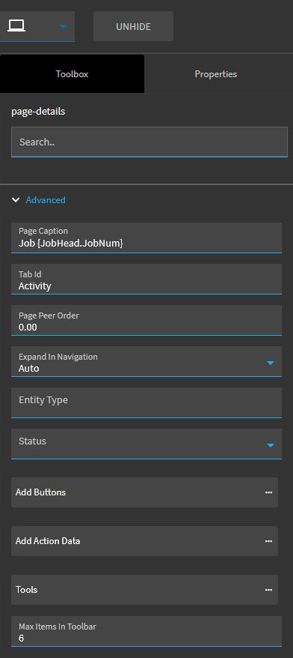Click the page-details label
Image resolution: width=293 pixels, height=658 pixels.
point(38,112)
